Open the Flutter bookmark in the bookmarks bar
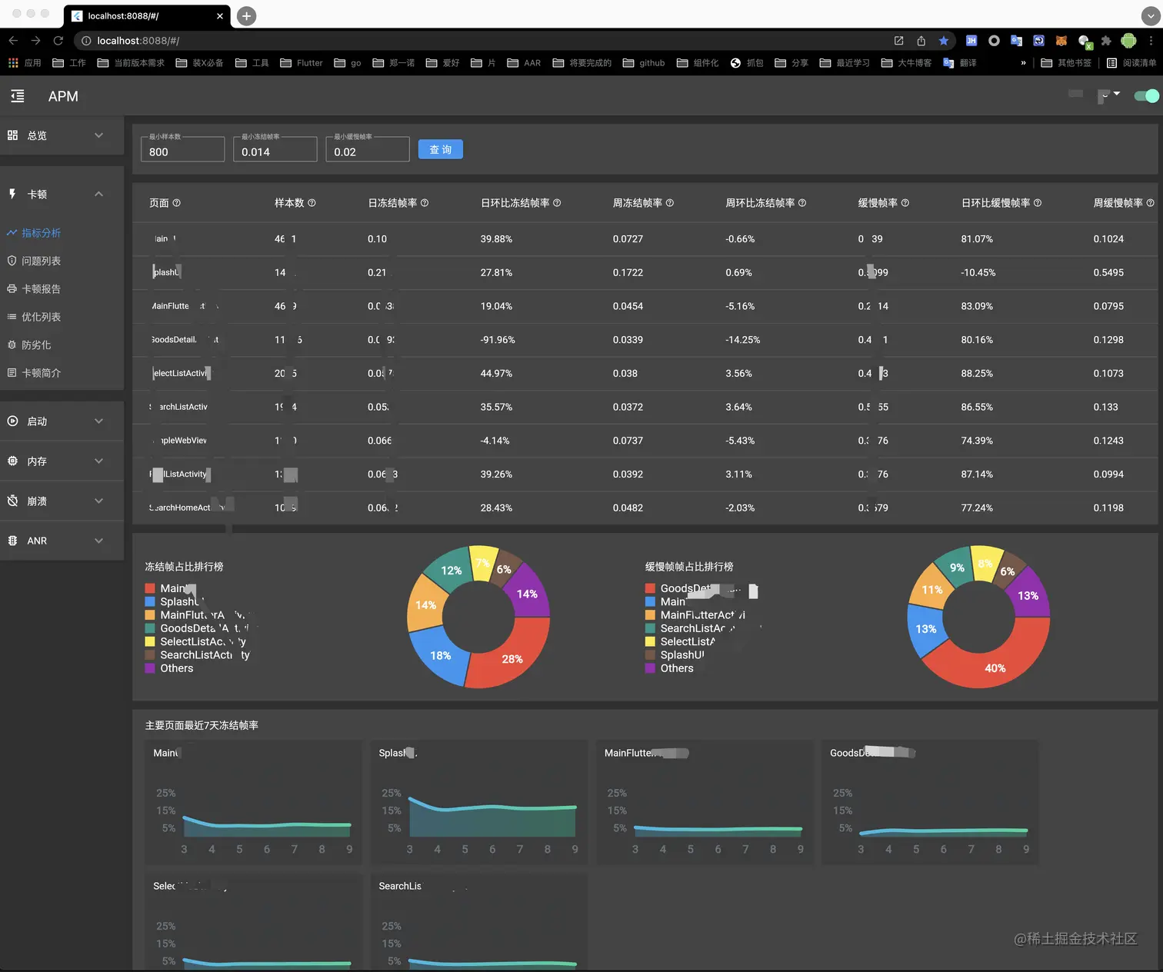The width and height of the screenshot is (1163, 972). 301,63
